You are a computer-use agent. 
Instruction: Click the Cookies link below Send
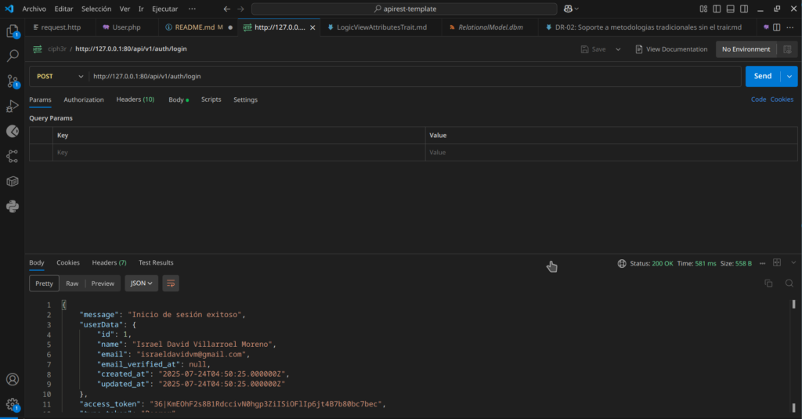(782, 99)
